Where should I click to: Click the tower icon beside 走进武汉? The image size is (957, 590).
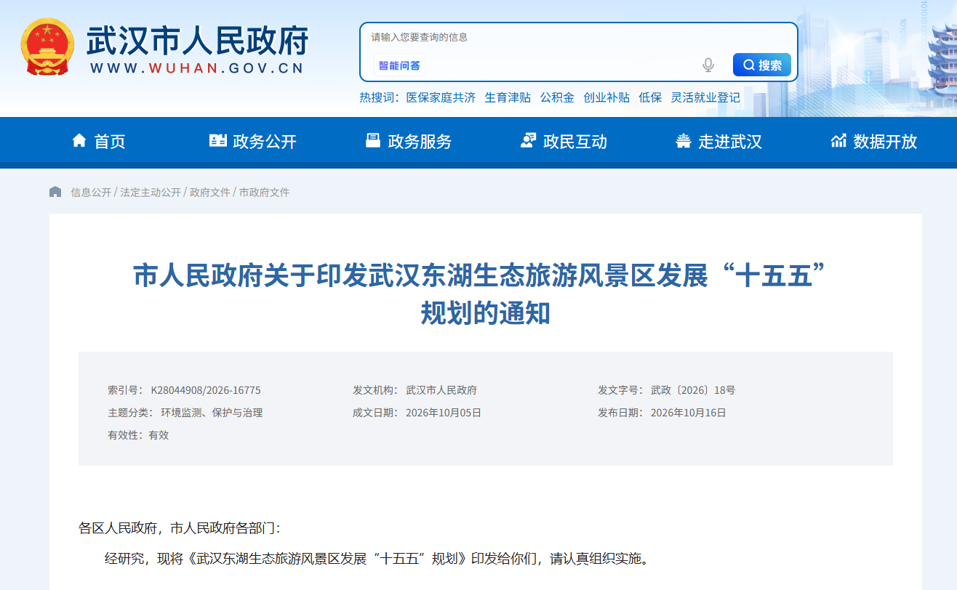[x=684, y=140]
